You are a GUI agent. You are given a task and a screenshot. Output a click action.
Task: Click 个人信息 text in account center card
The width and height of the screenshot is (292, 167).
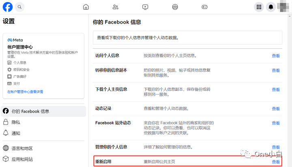click(x=20, y=63)
